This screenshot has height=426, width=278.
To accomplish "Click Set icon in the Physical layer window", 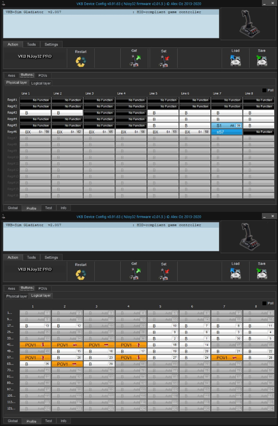I will click(164, 61).
